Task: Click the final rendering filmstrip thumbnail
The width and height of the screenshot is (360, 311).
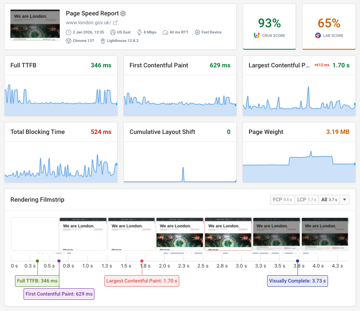Action: click(324, 234)
